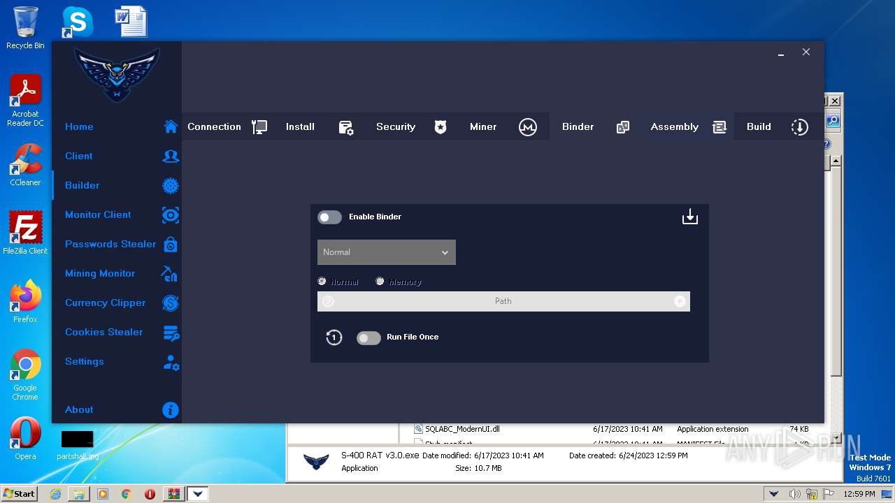Click the owl logo at top of sidebar
Viewport: 895px width, 503px height.
(x=117, y=75)
